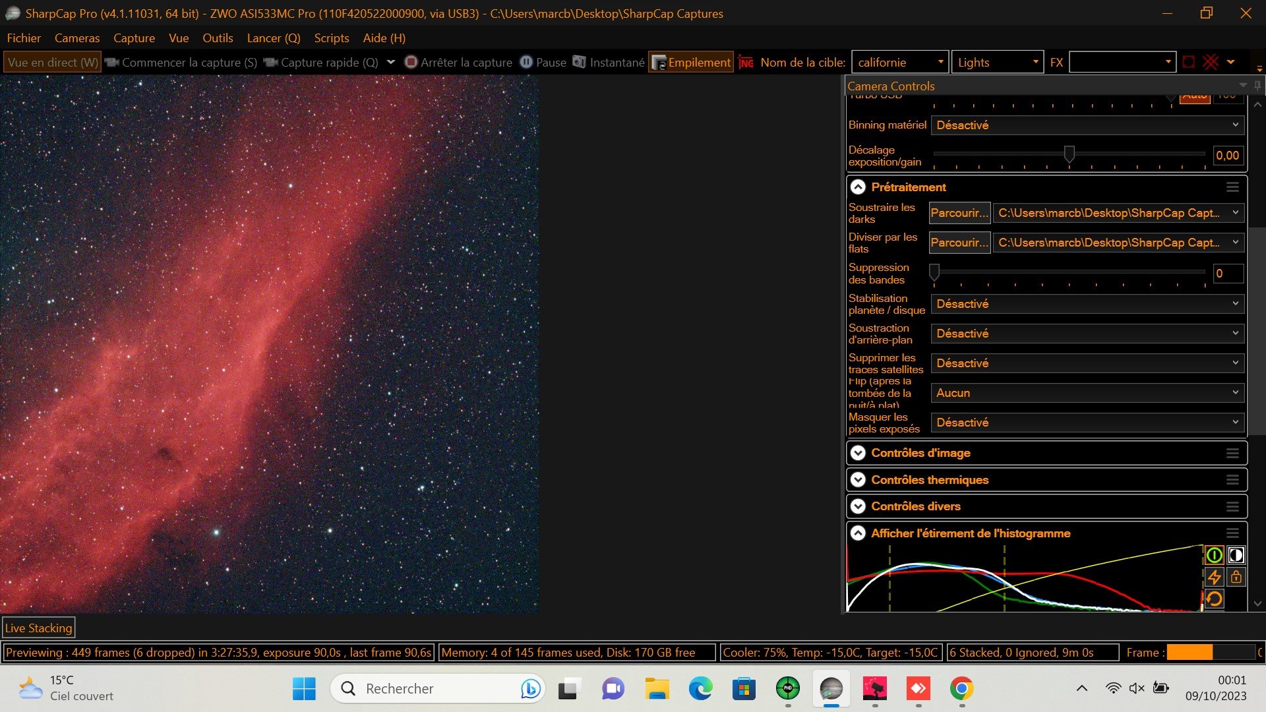The image size is (1266, 712).
Task: Expand the Contrôles divers section
Action: coord(858,506)
